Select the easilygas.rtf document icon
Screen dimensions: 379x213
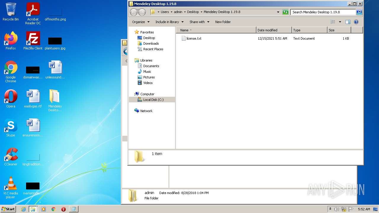(33, 99)
